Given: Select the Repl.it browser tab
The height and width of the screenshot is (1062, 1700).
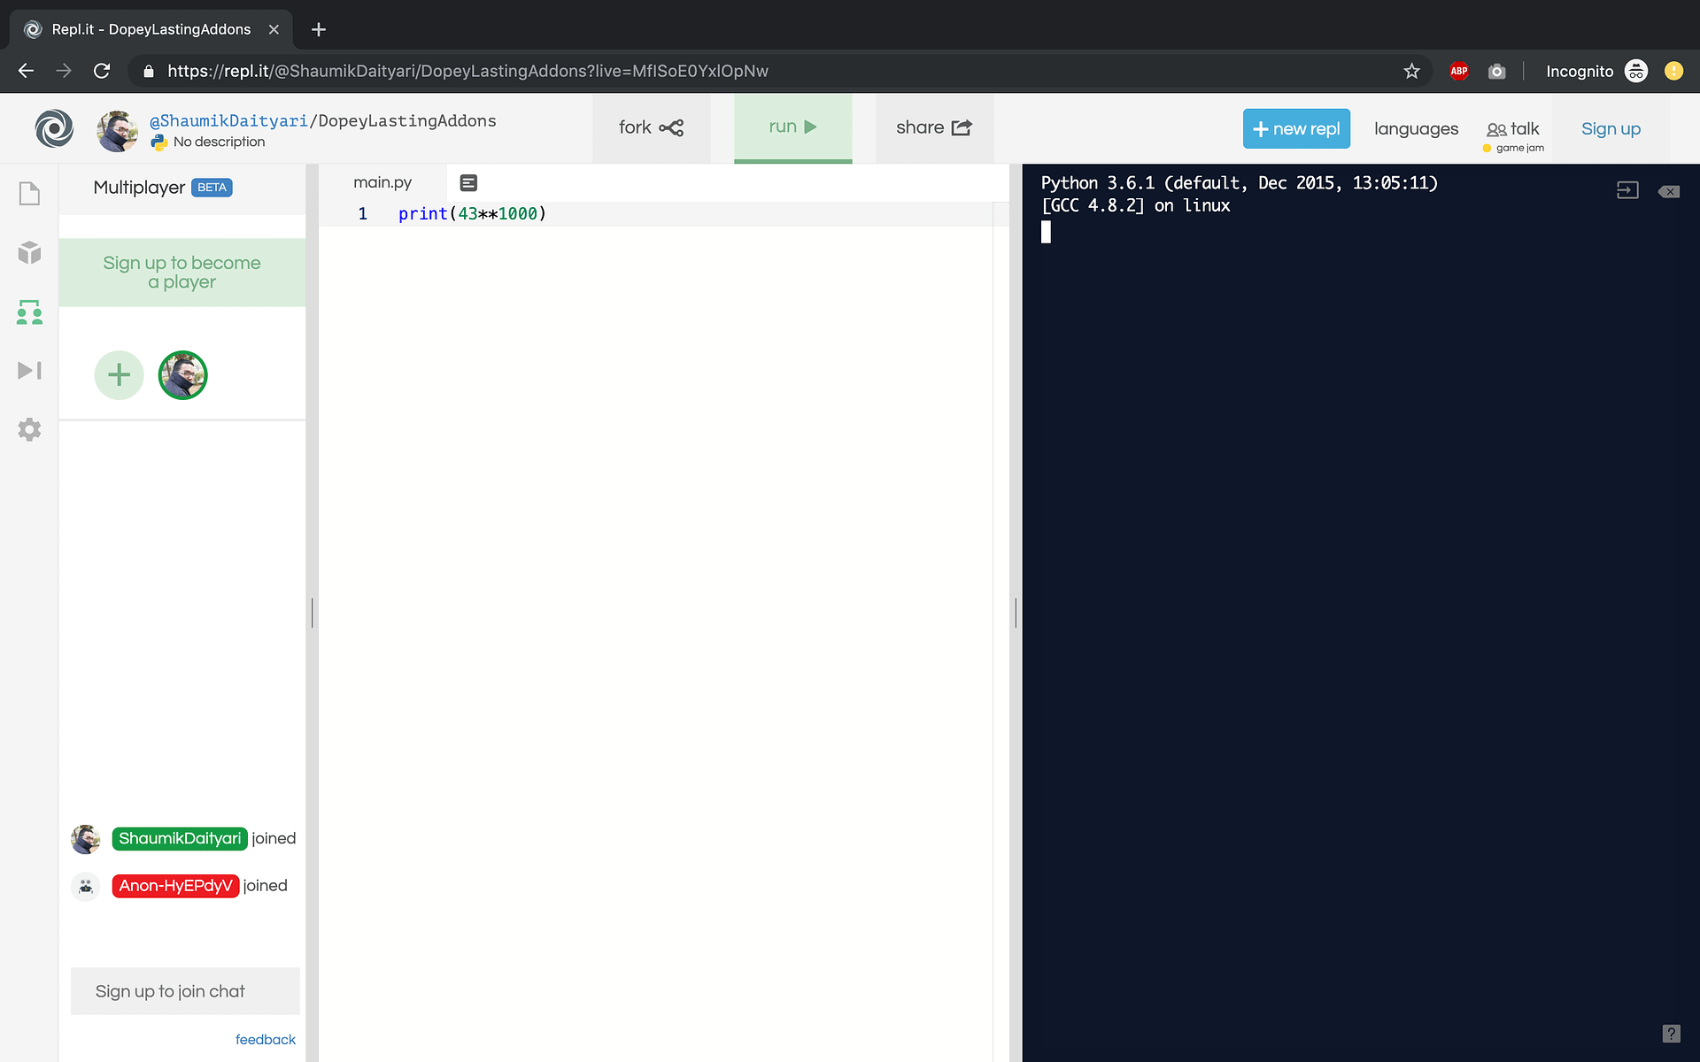Looking at the screenshot, I should [151, 29].
